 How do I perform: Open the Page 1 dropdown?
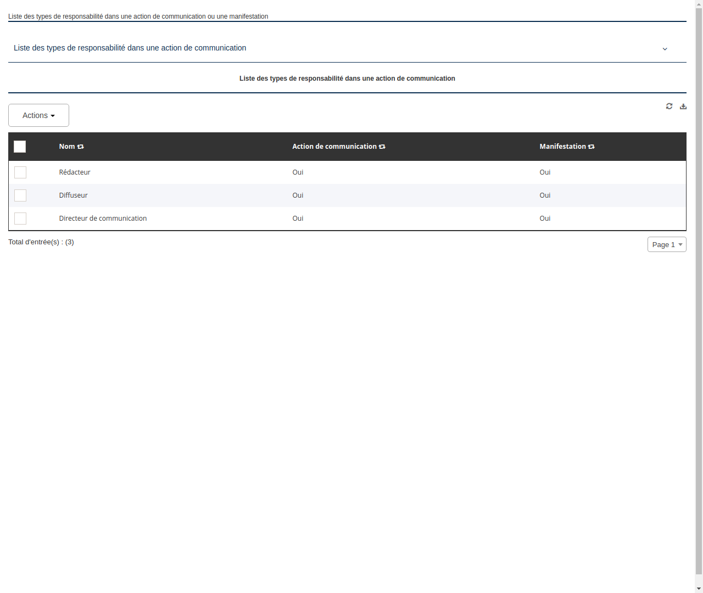[x=667, y=244]
